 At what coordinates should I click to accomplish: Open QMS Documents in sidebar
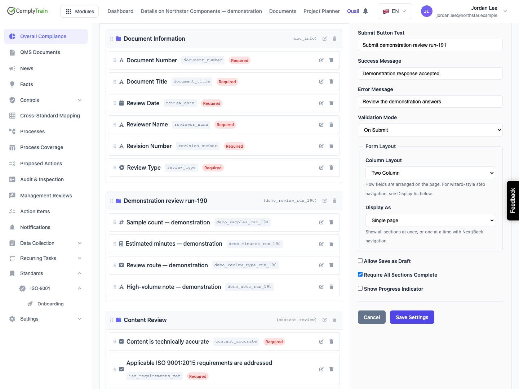coord(46,52)
